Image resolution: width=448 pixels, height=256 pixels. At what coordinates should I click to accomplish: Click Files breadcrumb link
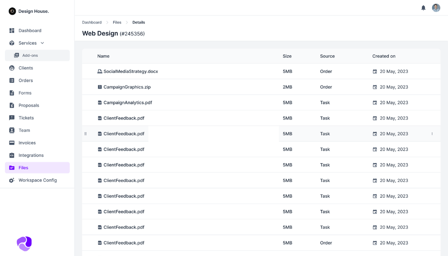pos(117,22)
